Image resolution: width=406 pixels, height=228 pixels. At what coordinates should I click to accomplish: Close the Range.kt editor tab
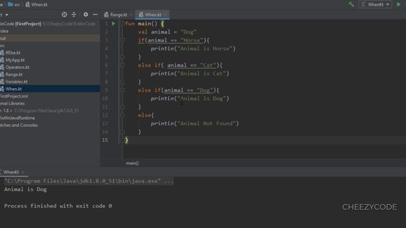(131, 15)
